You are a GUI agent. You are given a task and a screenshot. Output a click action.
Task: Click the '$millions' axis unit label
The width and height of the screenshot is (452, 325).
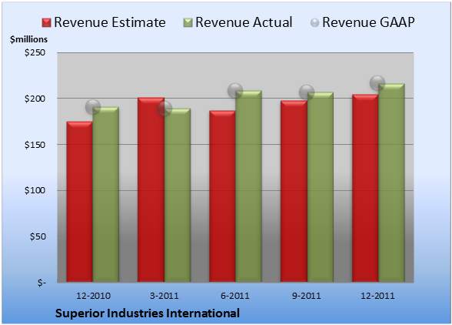[28, 39]
